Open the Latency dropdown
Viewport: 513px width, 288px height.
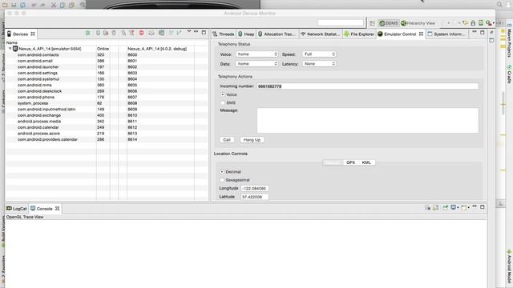(319, 64)
